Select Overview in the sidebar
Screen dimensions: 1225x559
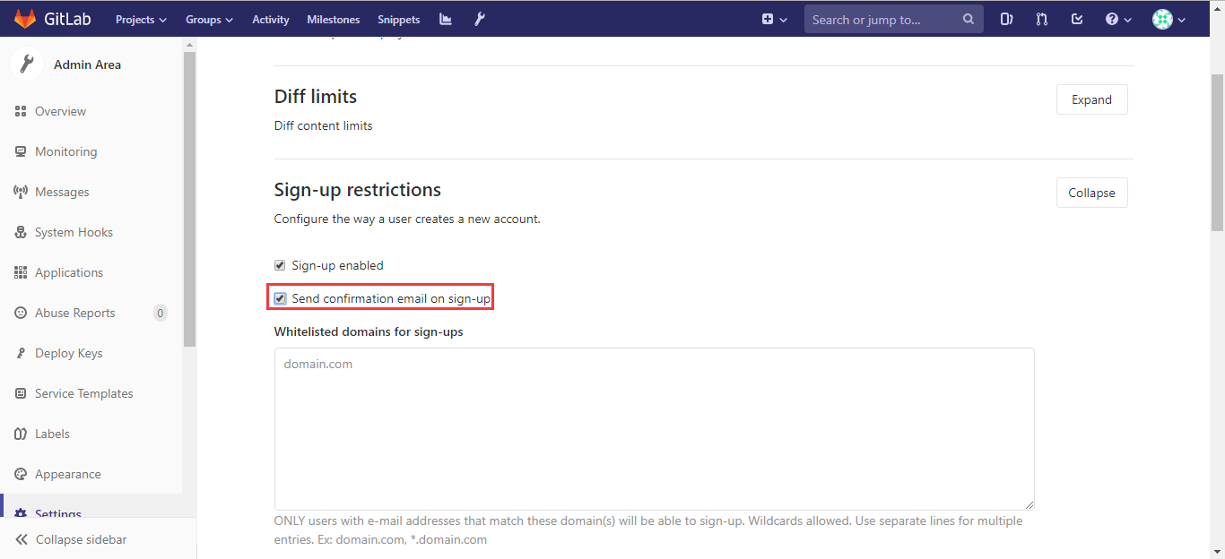[x=61, y=111]
